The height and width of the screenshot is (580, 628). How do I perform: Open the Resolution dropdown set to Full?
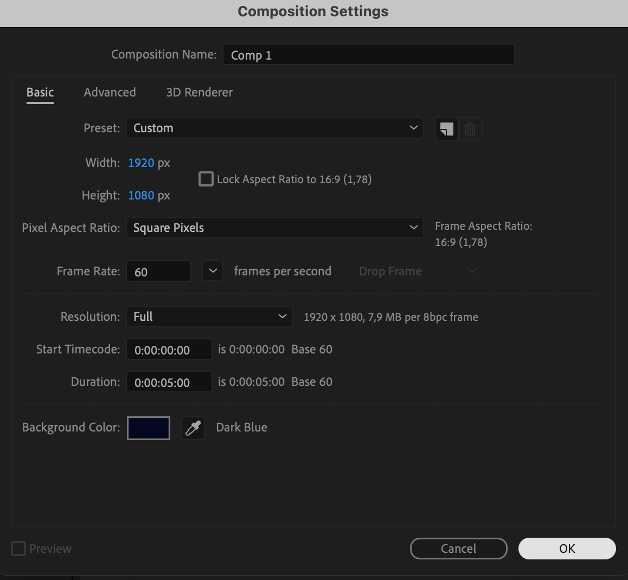click(209, 317)
